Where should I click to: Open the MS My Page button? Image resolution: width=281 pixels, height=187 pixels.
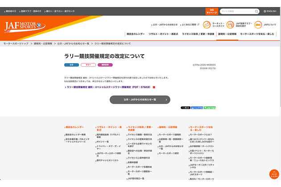(211, 11)
